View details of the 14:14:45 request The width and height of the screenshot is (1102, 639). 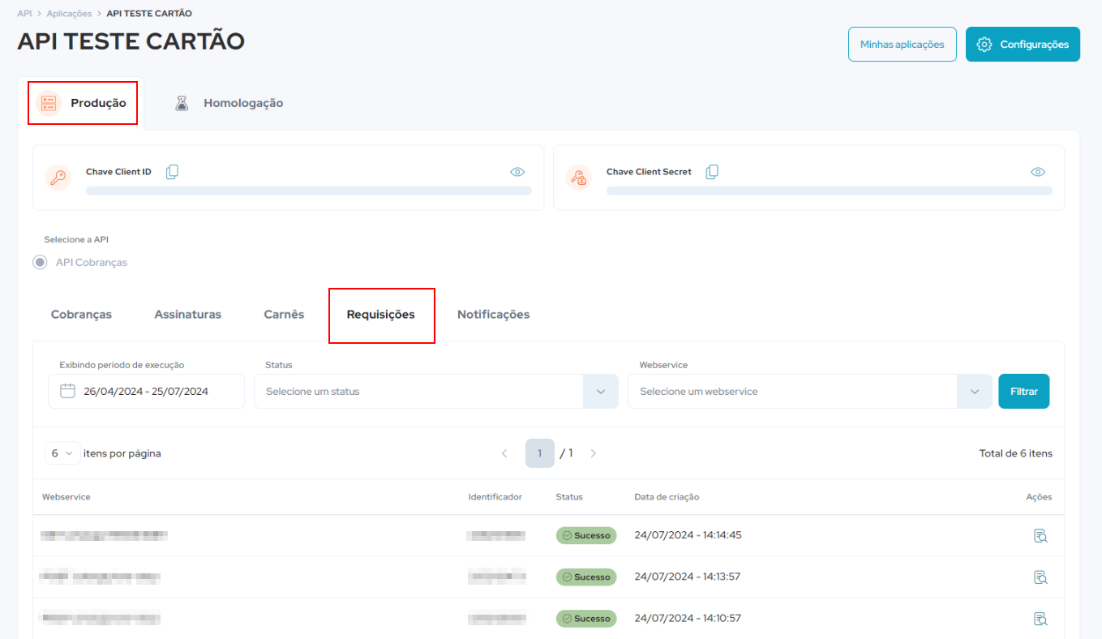point(1041,535)
